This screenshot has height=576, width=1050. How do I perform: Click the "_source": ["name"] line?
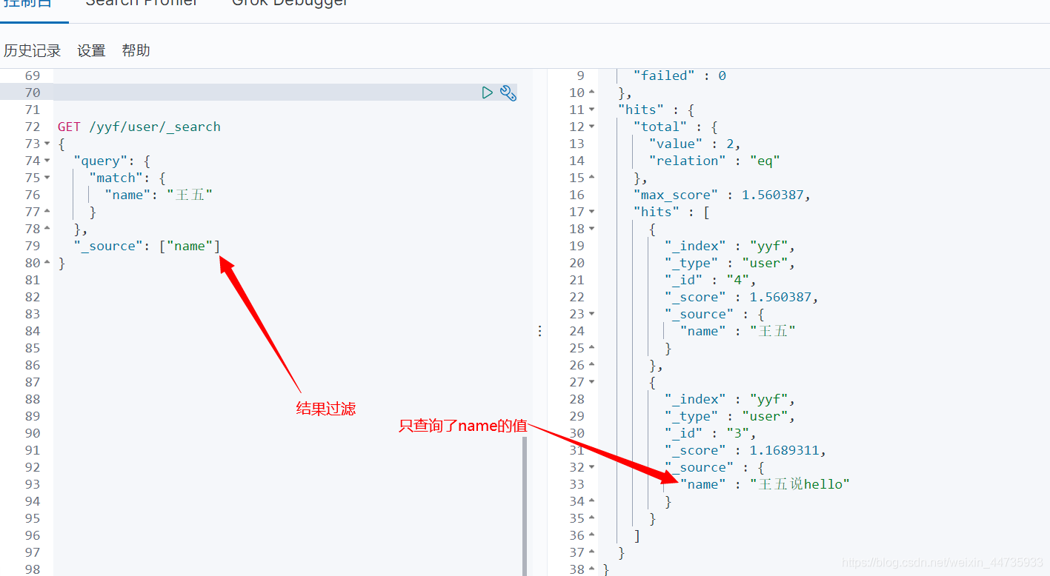(x=147, y=246)
